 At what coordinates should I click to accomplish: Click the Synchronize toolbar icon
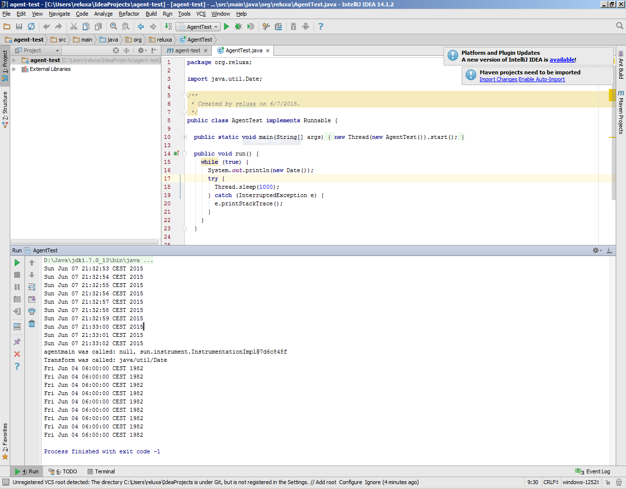pos(31,26)
